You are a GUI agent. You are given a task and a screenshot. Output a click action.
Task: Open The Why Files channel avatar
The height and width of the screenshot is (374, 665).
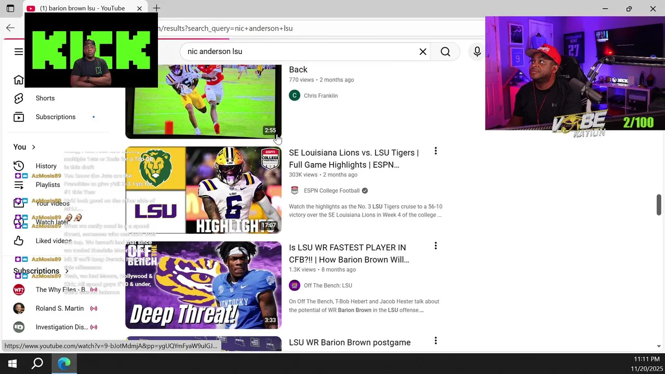[x=19, y=289]
